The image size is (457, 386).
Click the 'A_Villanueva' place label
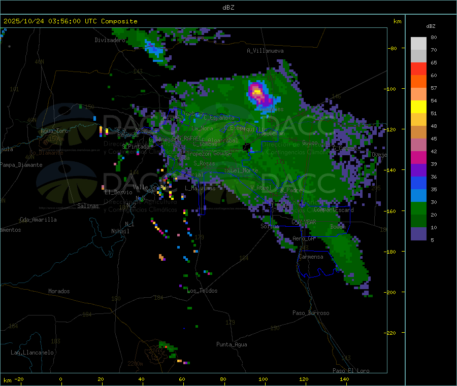point(265,51)
